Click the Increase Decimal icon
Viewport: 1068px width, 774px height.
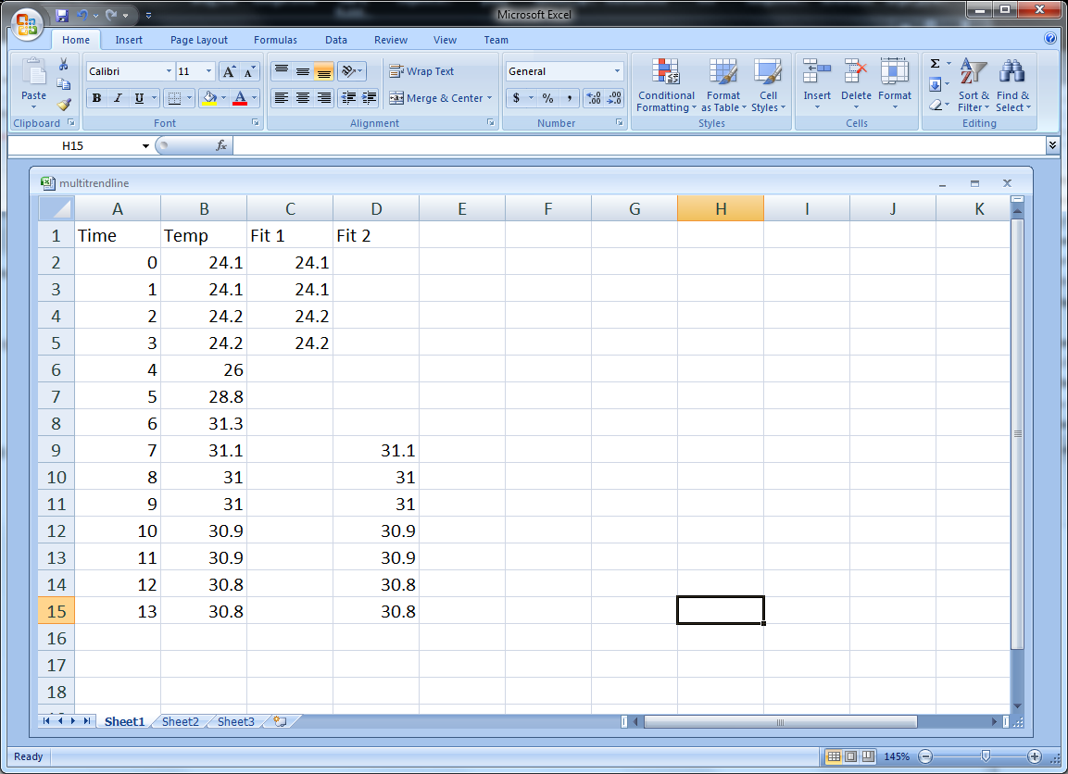tap(594, 98)
